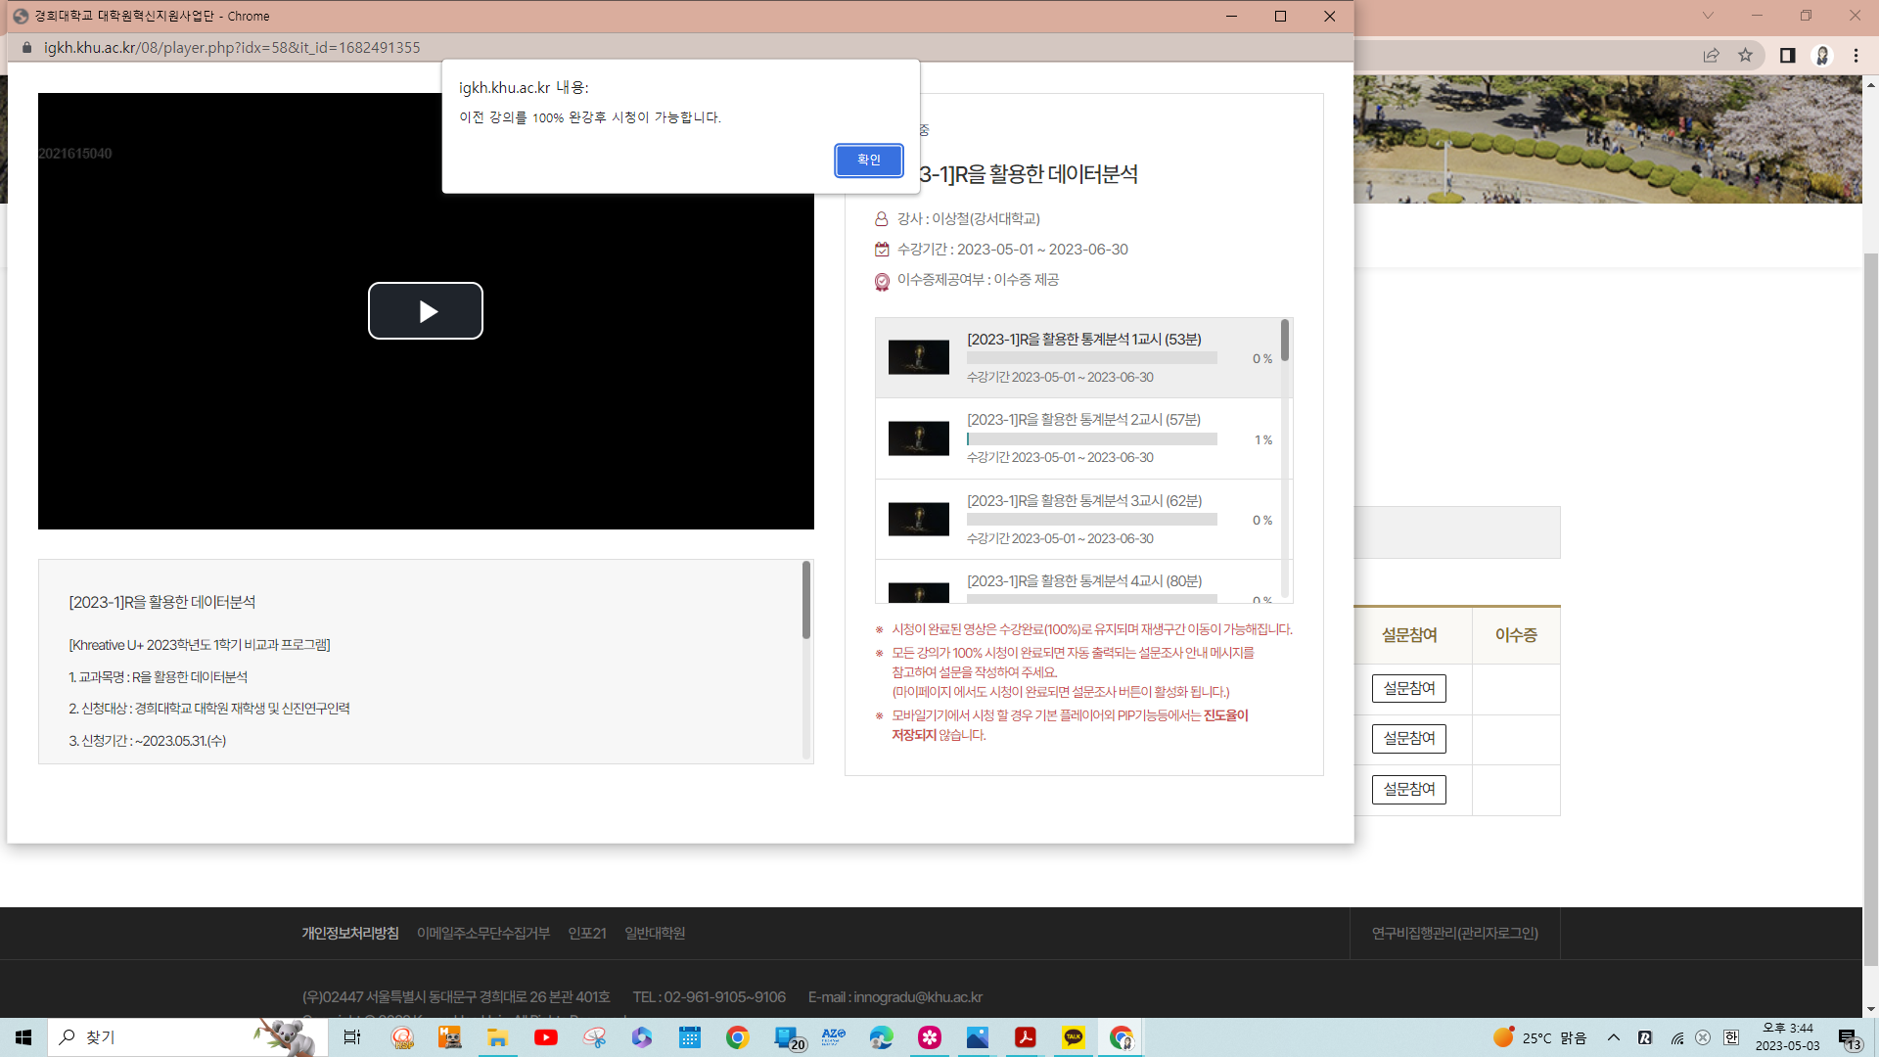1879x1057 pixels.
Task: Click the 개인정보처리방침 footer link
Action: pos(349,934)
